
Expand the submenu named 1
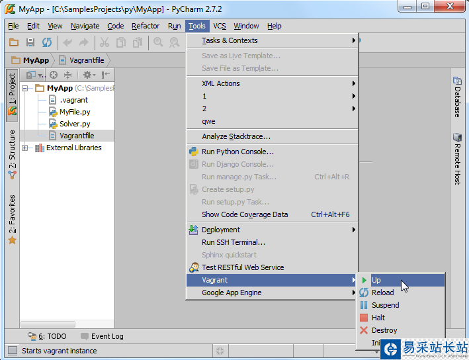[x=272, y=96]
